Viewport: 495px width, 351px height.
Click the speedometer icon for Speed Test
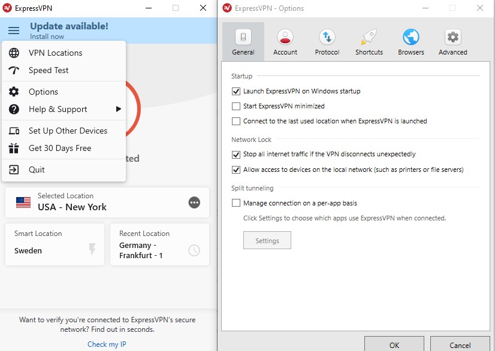[x=14, y=70]
